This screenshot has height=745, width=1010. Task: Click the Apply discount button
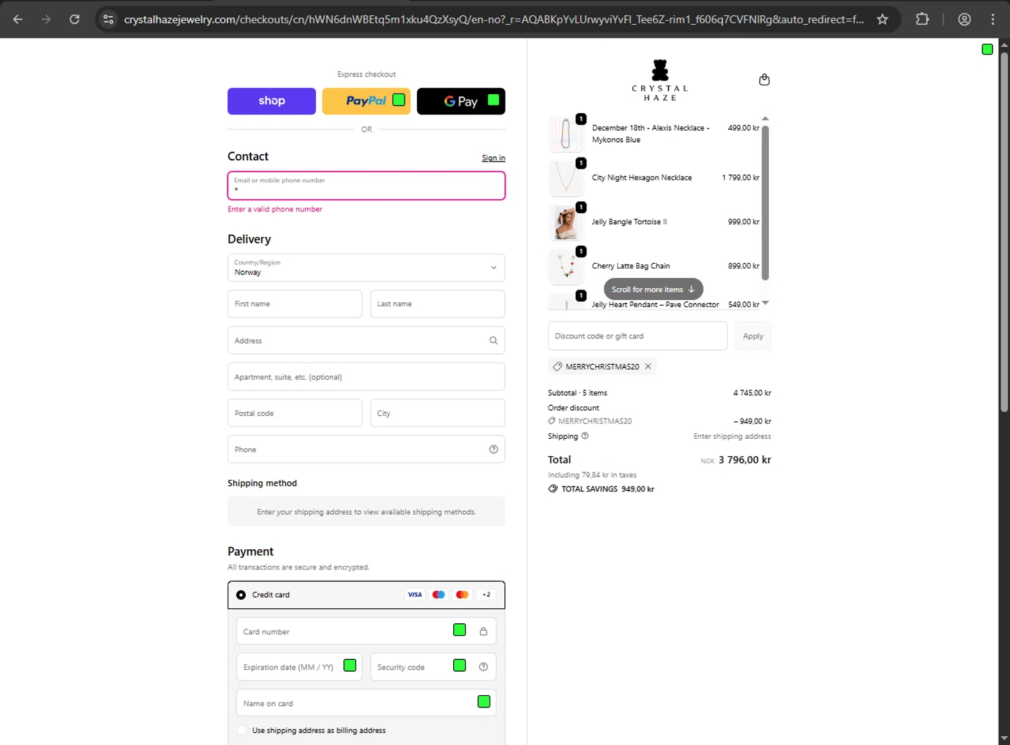tap(753, 336)
